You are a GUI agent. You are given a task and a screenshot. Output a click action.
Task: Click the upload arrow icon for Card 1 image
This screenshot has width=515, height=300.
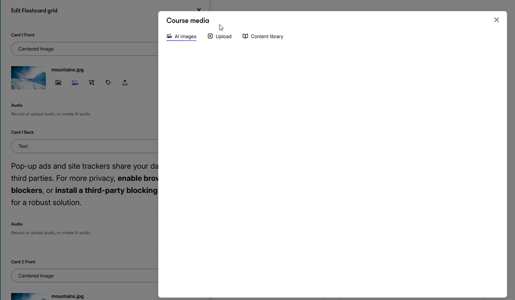pos(125,83)
